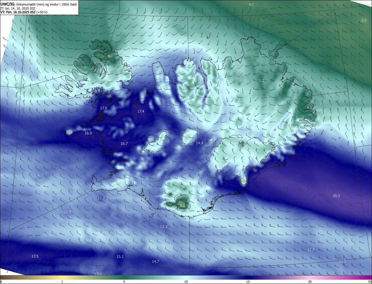Click the map value '4.1'
Viewport: 372px width, 284px height.
[251, 4]
